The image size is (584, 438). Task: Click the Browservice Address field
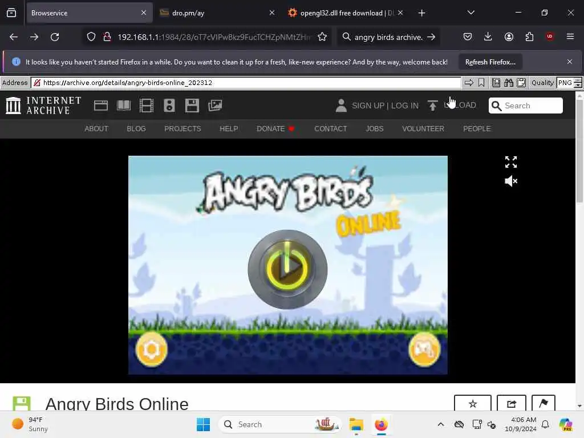[x=246, y=83]
